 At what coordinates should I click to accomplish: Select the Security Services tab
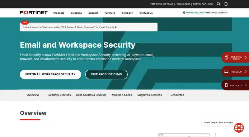(x=59, y=95)
